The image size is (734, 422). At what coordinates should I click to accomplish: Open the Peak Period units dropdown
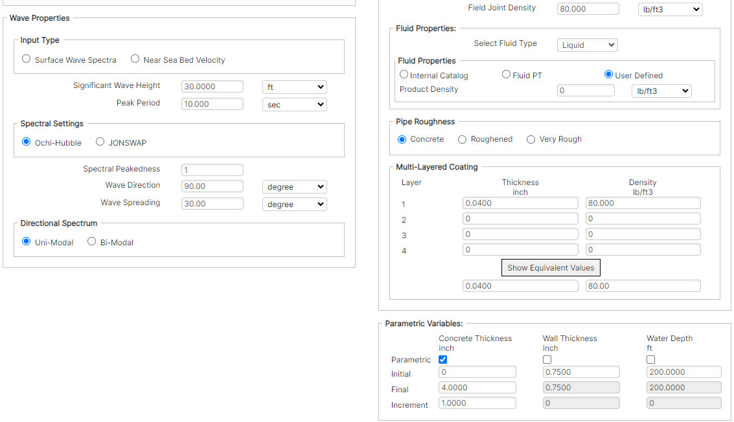pyautogui.click(x=295, y=104)
